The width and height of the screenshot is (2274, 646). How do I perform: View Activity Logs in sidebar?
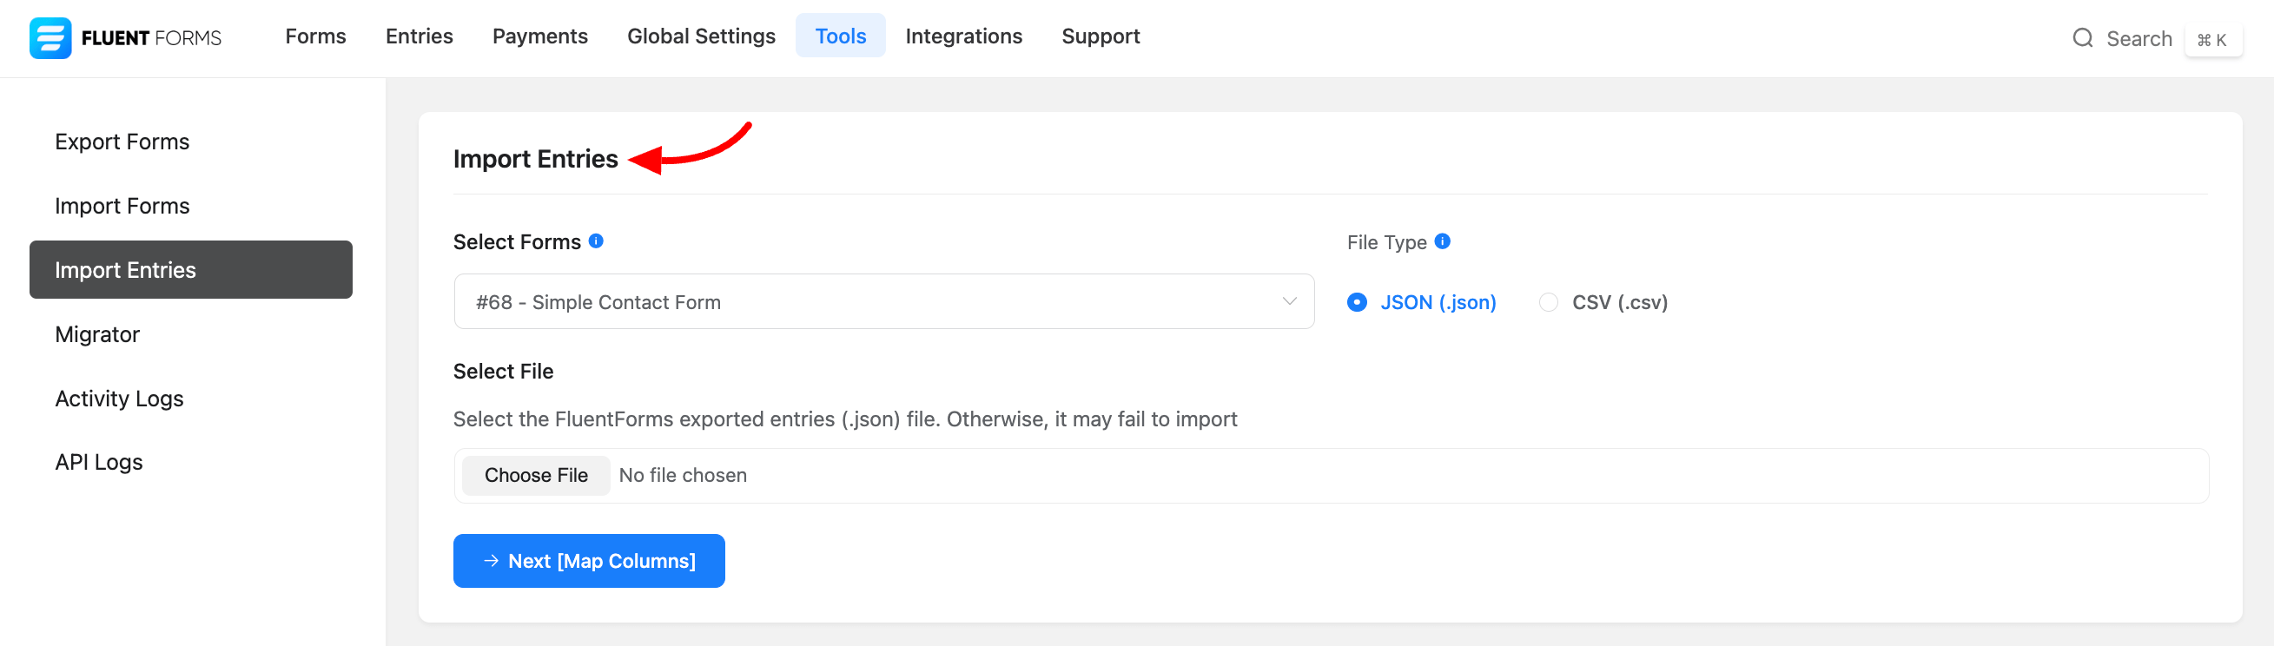(119, 399)
